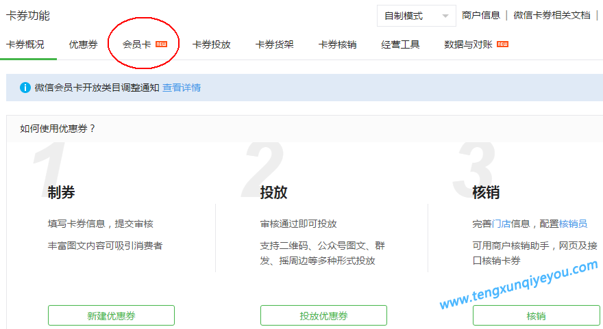Click the blue info icon in notice
Viewport: 603px width, 329px height.
[25, 88]
